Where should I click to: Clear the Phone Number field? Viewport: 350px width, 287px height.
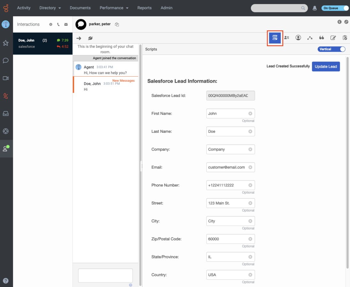250,185
